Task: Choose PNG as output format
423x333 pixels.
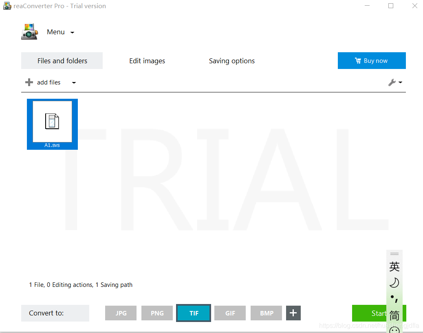Action: [157, 313]
